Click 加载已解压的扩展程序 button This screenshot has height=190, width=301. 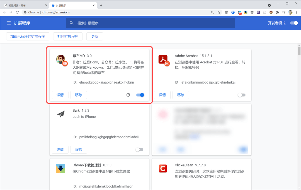pos(28,37)
